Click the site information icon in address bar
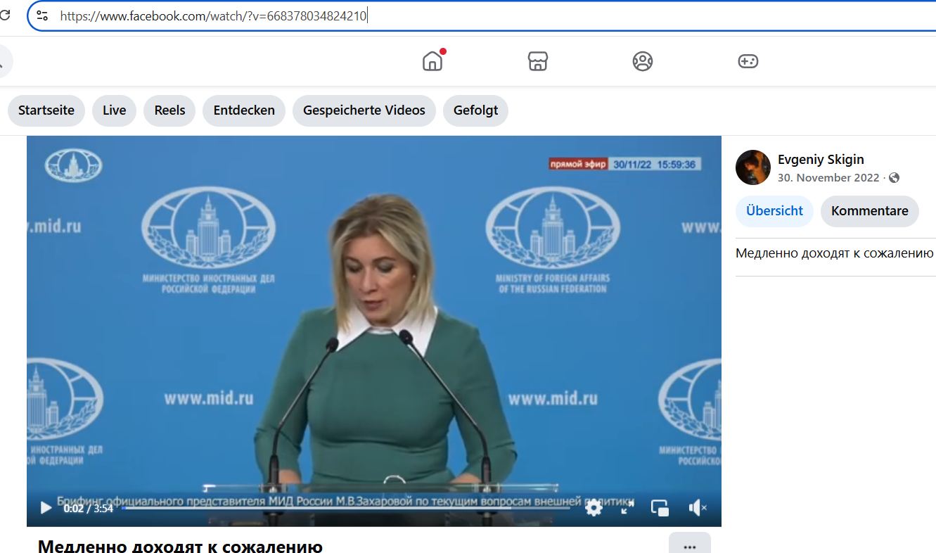 tap(42, 15)
